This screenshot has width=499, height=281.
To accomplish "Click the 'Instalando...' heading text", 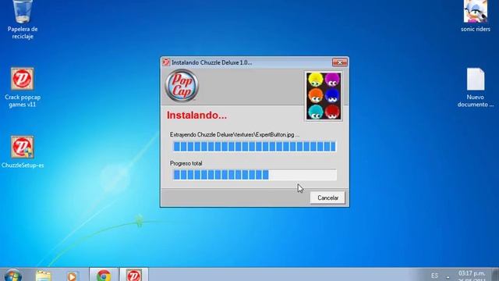I will click(x=196, y=116).
